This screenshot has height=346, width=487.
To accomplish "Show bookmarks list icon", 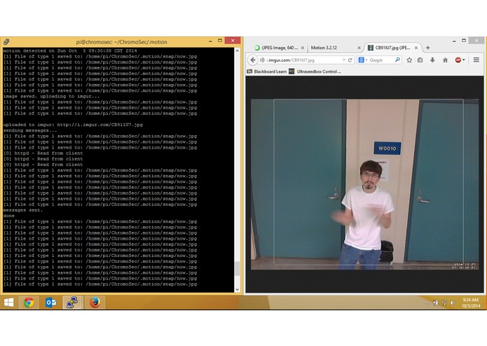I will [420, 60].
